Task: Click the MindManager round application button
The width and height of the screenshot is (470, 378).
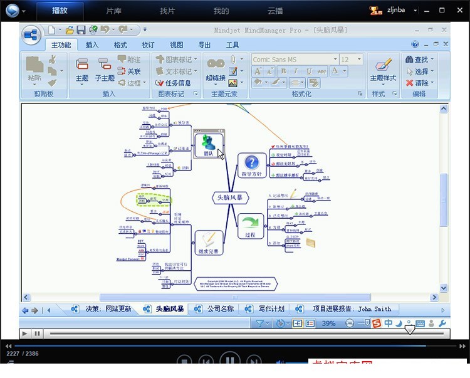Action: 31,35
